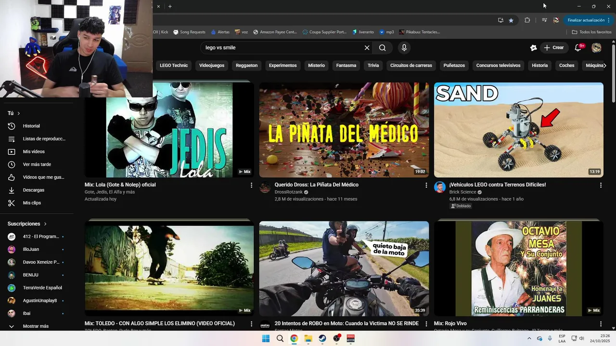Clear the search text with the X
This screenshot has height=346, width=616.
(367, 48)
